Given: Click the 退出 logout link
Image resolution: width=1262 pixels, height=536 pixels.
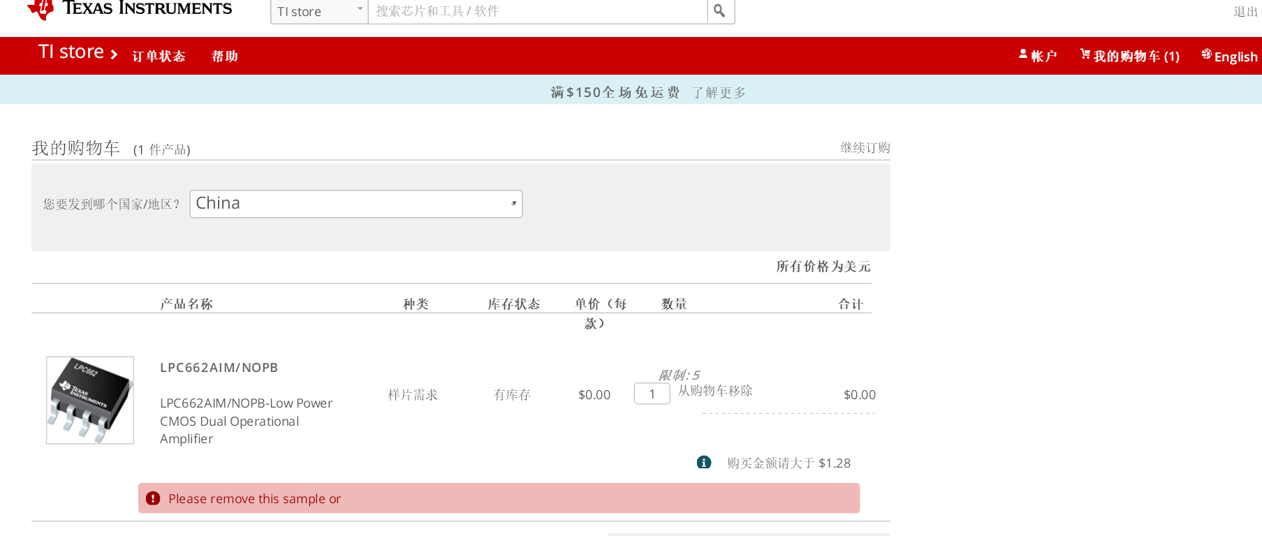Looking at the screenshot, I should [1246, 12].
